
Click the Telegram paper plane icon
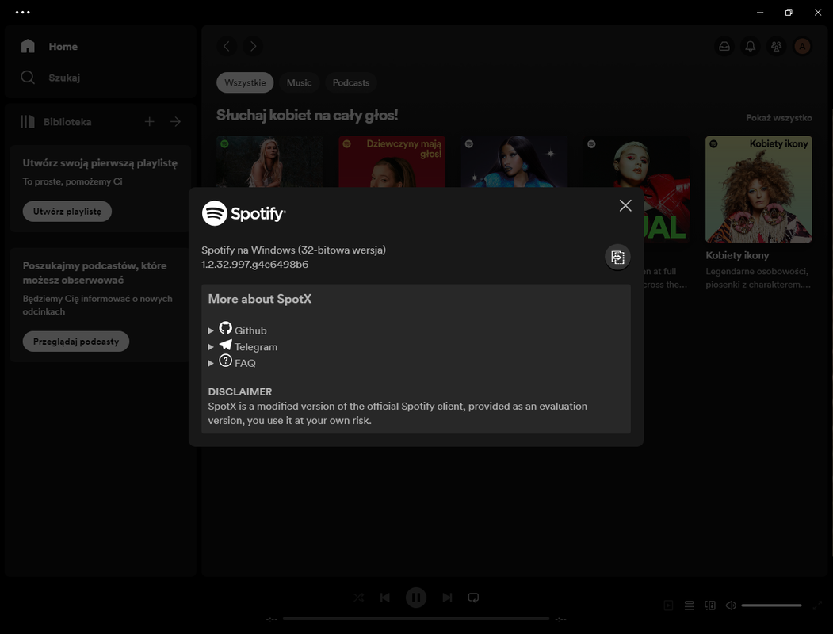point(225,345)
